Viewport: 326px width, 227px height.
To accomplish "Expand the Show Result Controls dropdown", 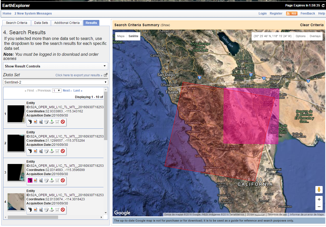I will point(56,66).
